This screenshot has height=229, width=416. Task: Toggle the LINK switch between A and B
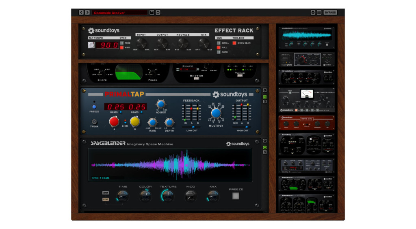coord(125,122)
